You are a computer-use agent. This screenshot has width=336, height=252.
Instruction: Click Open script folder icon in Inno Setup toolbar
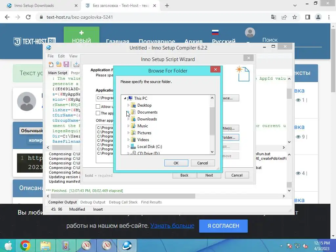(x=58, y=64)
